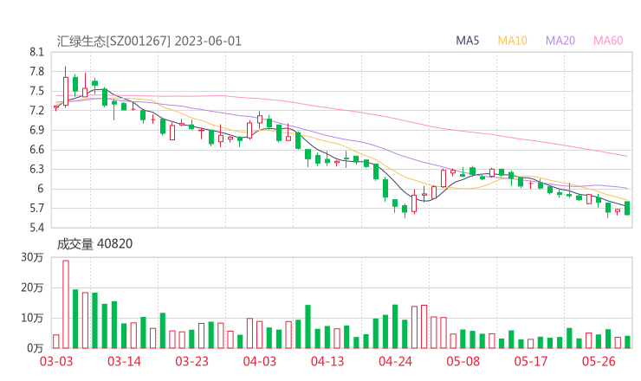Click the 04-03 date axis label
This screenshot has width=641, height=381.
pyautogui.click(x=260, y=361)
